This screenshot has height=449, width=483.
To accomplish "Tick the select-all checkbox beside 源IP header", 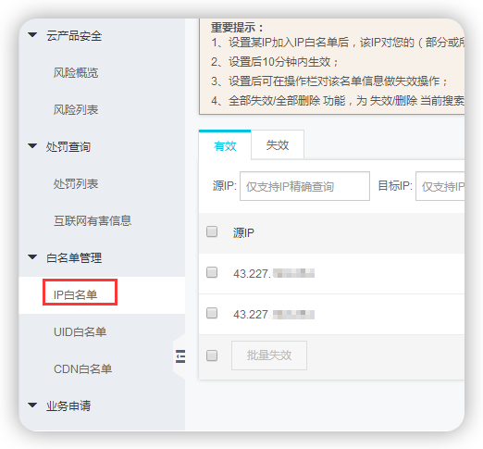I will (x=212, y=231).
